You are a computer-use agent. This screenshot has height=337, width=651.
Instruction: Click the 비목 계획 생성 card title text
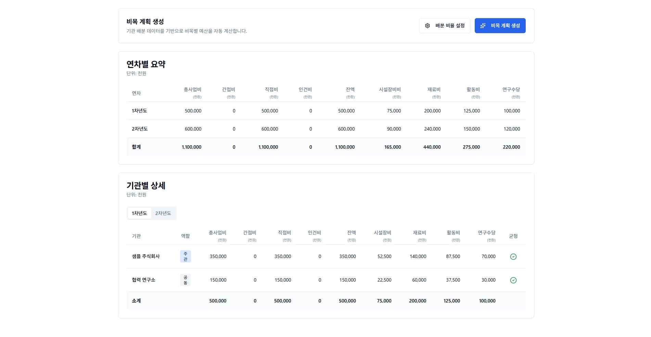pyautogui.click(x=145, y=22)
